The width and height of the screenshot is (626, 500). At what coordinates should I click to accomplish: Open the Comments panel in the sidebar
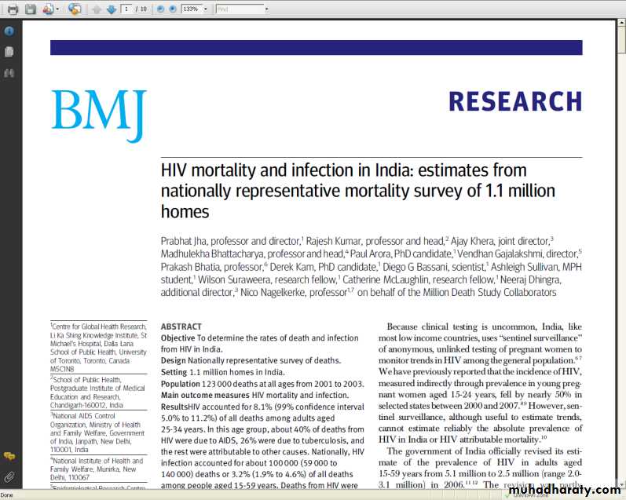(x=9, y=455)
